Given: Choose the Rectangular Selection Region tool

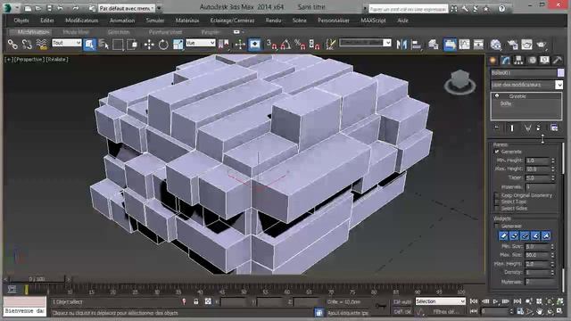Looking at the screenshot, I should pos(118,45).
